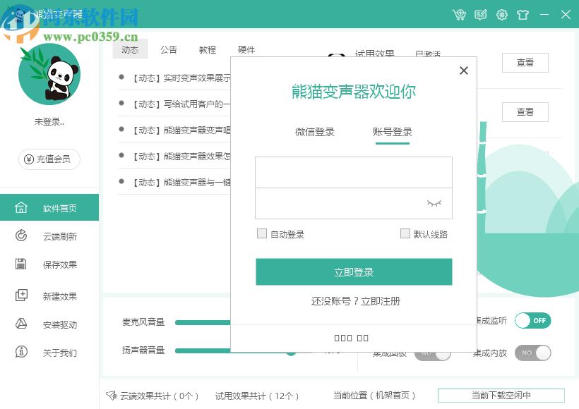Toggle the 集成内放 NO switch
This screenshot has width=579, height=409.
532,353
